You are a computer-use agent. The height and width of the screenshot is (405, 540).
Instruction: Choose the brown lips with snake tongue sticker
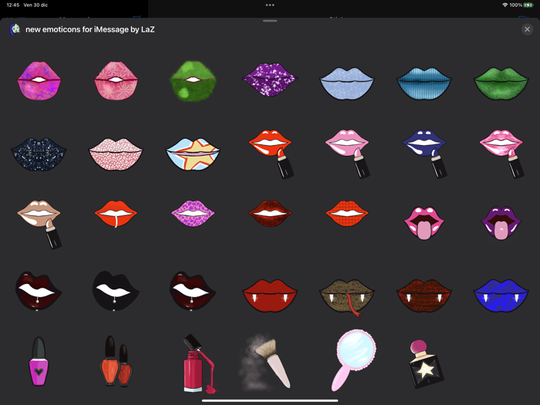pyautogui.click(x=347, y=299)
